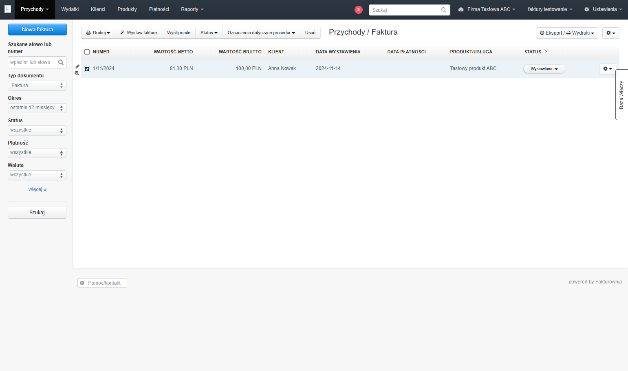Image resolution: width=628 pixels, height=371 pixels.
Task: Open the Typ dokumentu Faktura dropdown
Action: pos(37,86)
